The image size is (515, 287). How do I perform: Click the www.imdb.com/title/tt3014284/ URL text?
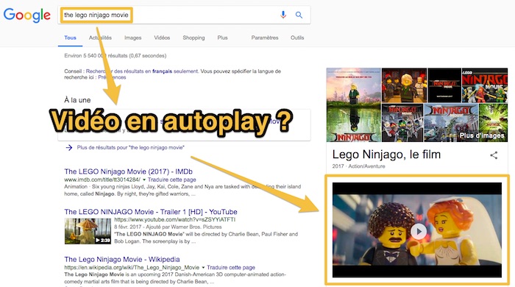(102, 180)
